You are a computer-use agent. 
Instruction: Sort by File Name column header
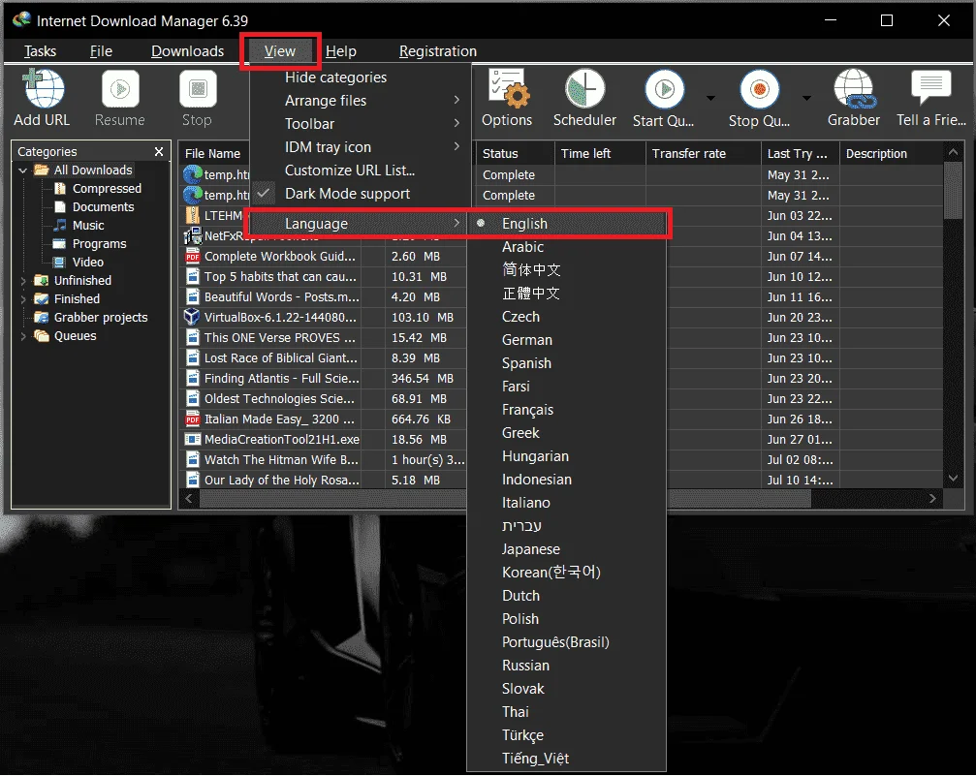click(215, 153)
